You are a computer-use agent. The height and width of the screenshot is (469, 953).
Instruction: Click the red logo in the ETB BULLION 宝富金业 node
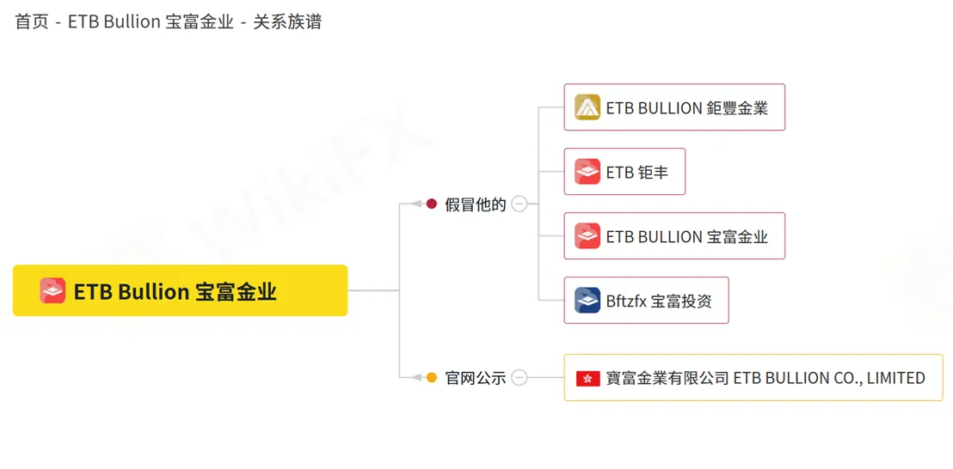tap(587, 236)
